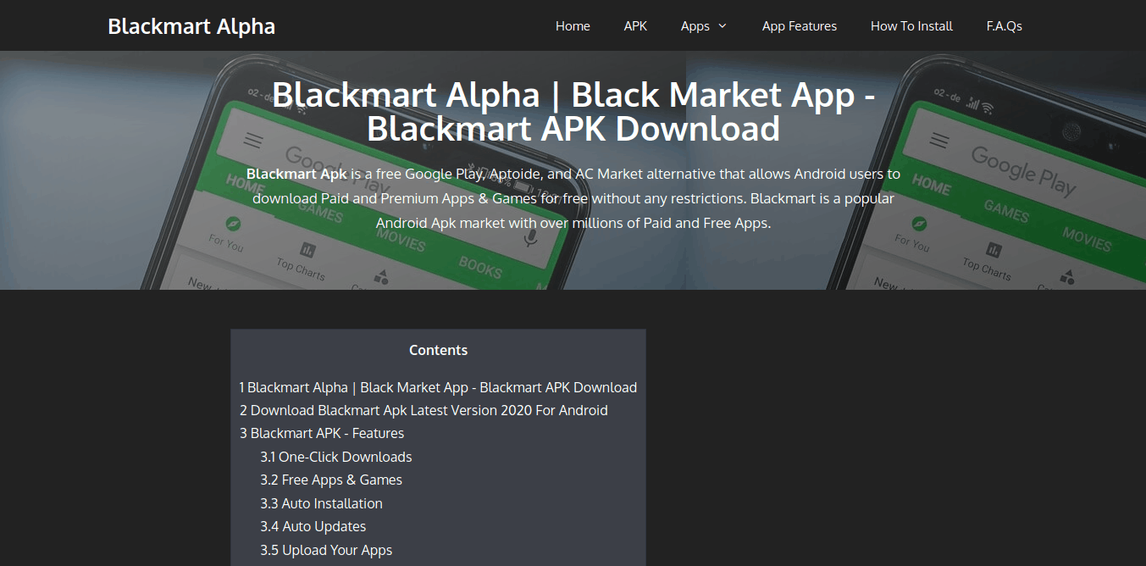Screen dimensions: 1146x566
Task: Open the App Features menu item
Action: point(800,26)
